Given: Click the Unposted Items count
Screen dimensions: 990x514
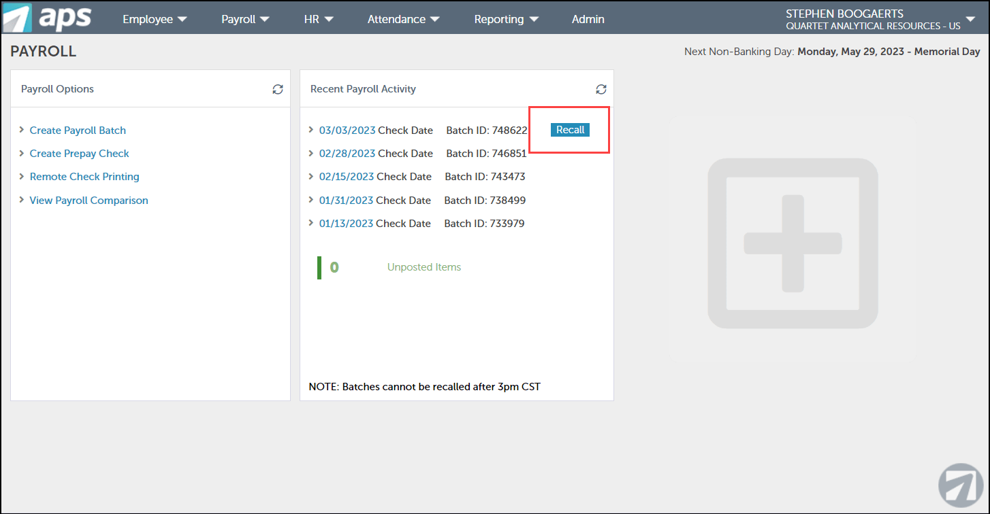Looking at the screenshot, I should (334, 267).
